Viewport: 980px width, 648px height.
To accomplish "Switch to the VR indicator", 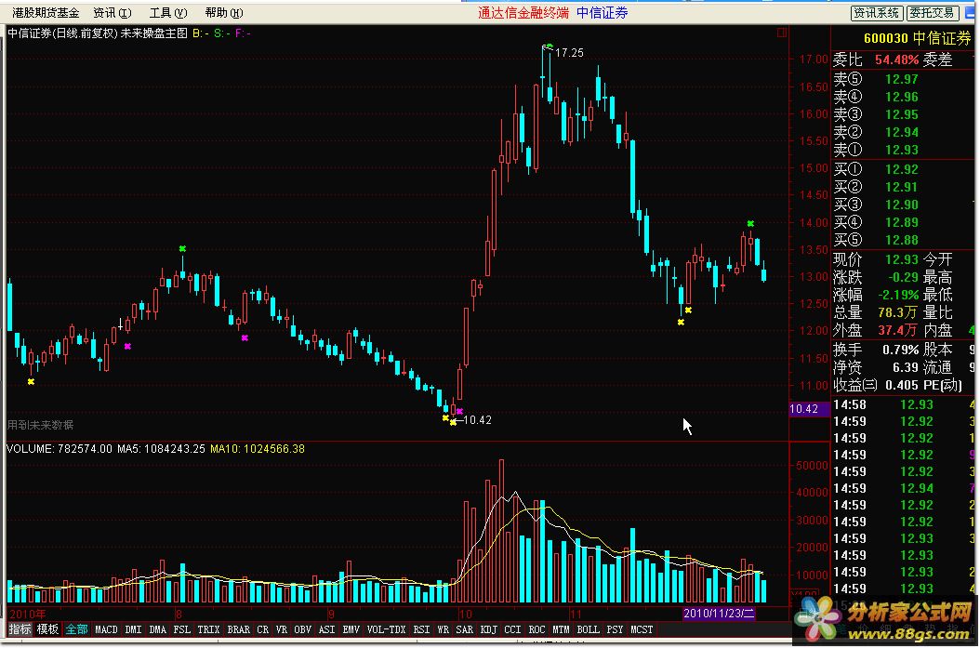I will pyautogui.click(x=281, y=630).
